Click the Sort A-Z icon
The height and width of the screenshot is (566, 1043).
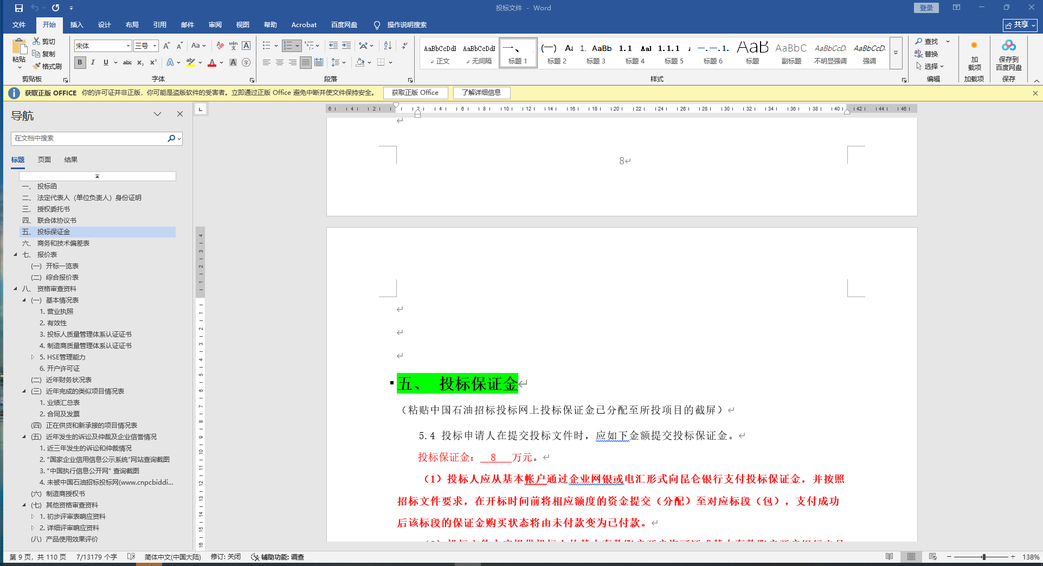coord(388,46)
